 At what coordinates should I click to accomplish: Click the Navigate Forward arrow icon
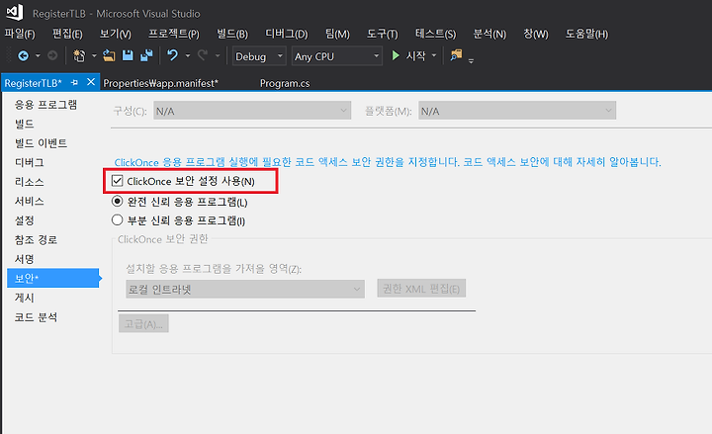tap(52, 55)
